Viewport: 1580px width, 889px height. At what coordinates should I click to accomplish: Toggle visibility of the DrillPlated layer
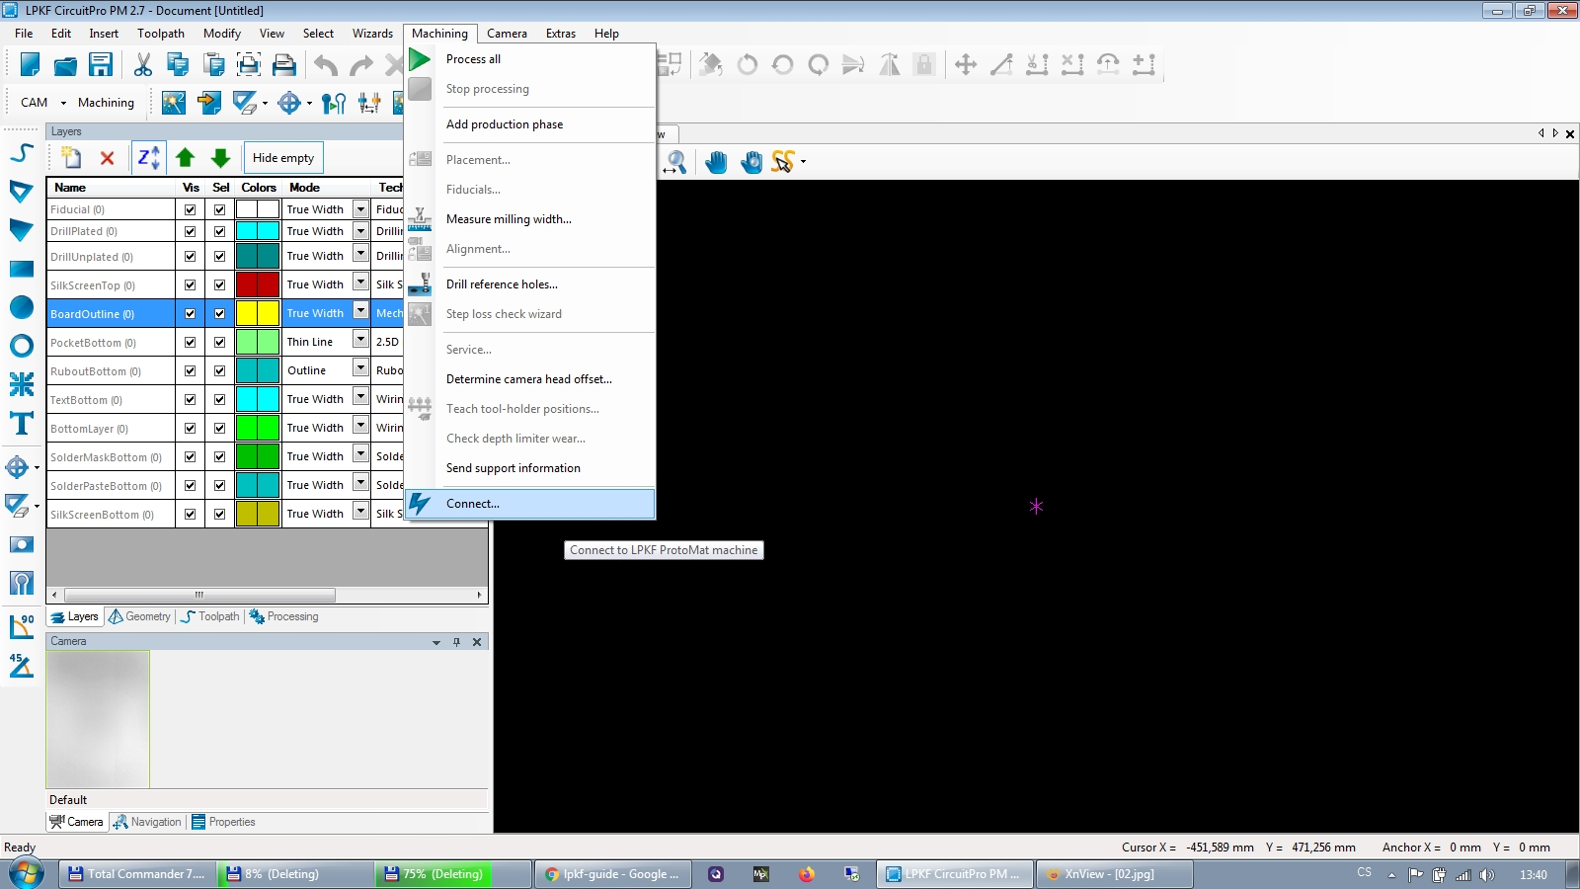pos(190,231)
